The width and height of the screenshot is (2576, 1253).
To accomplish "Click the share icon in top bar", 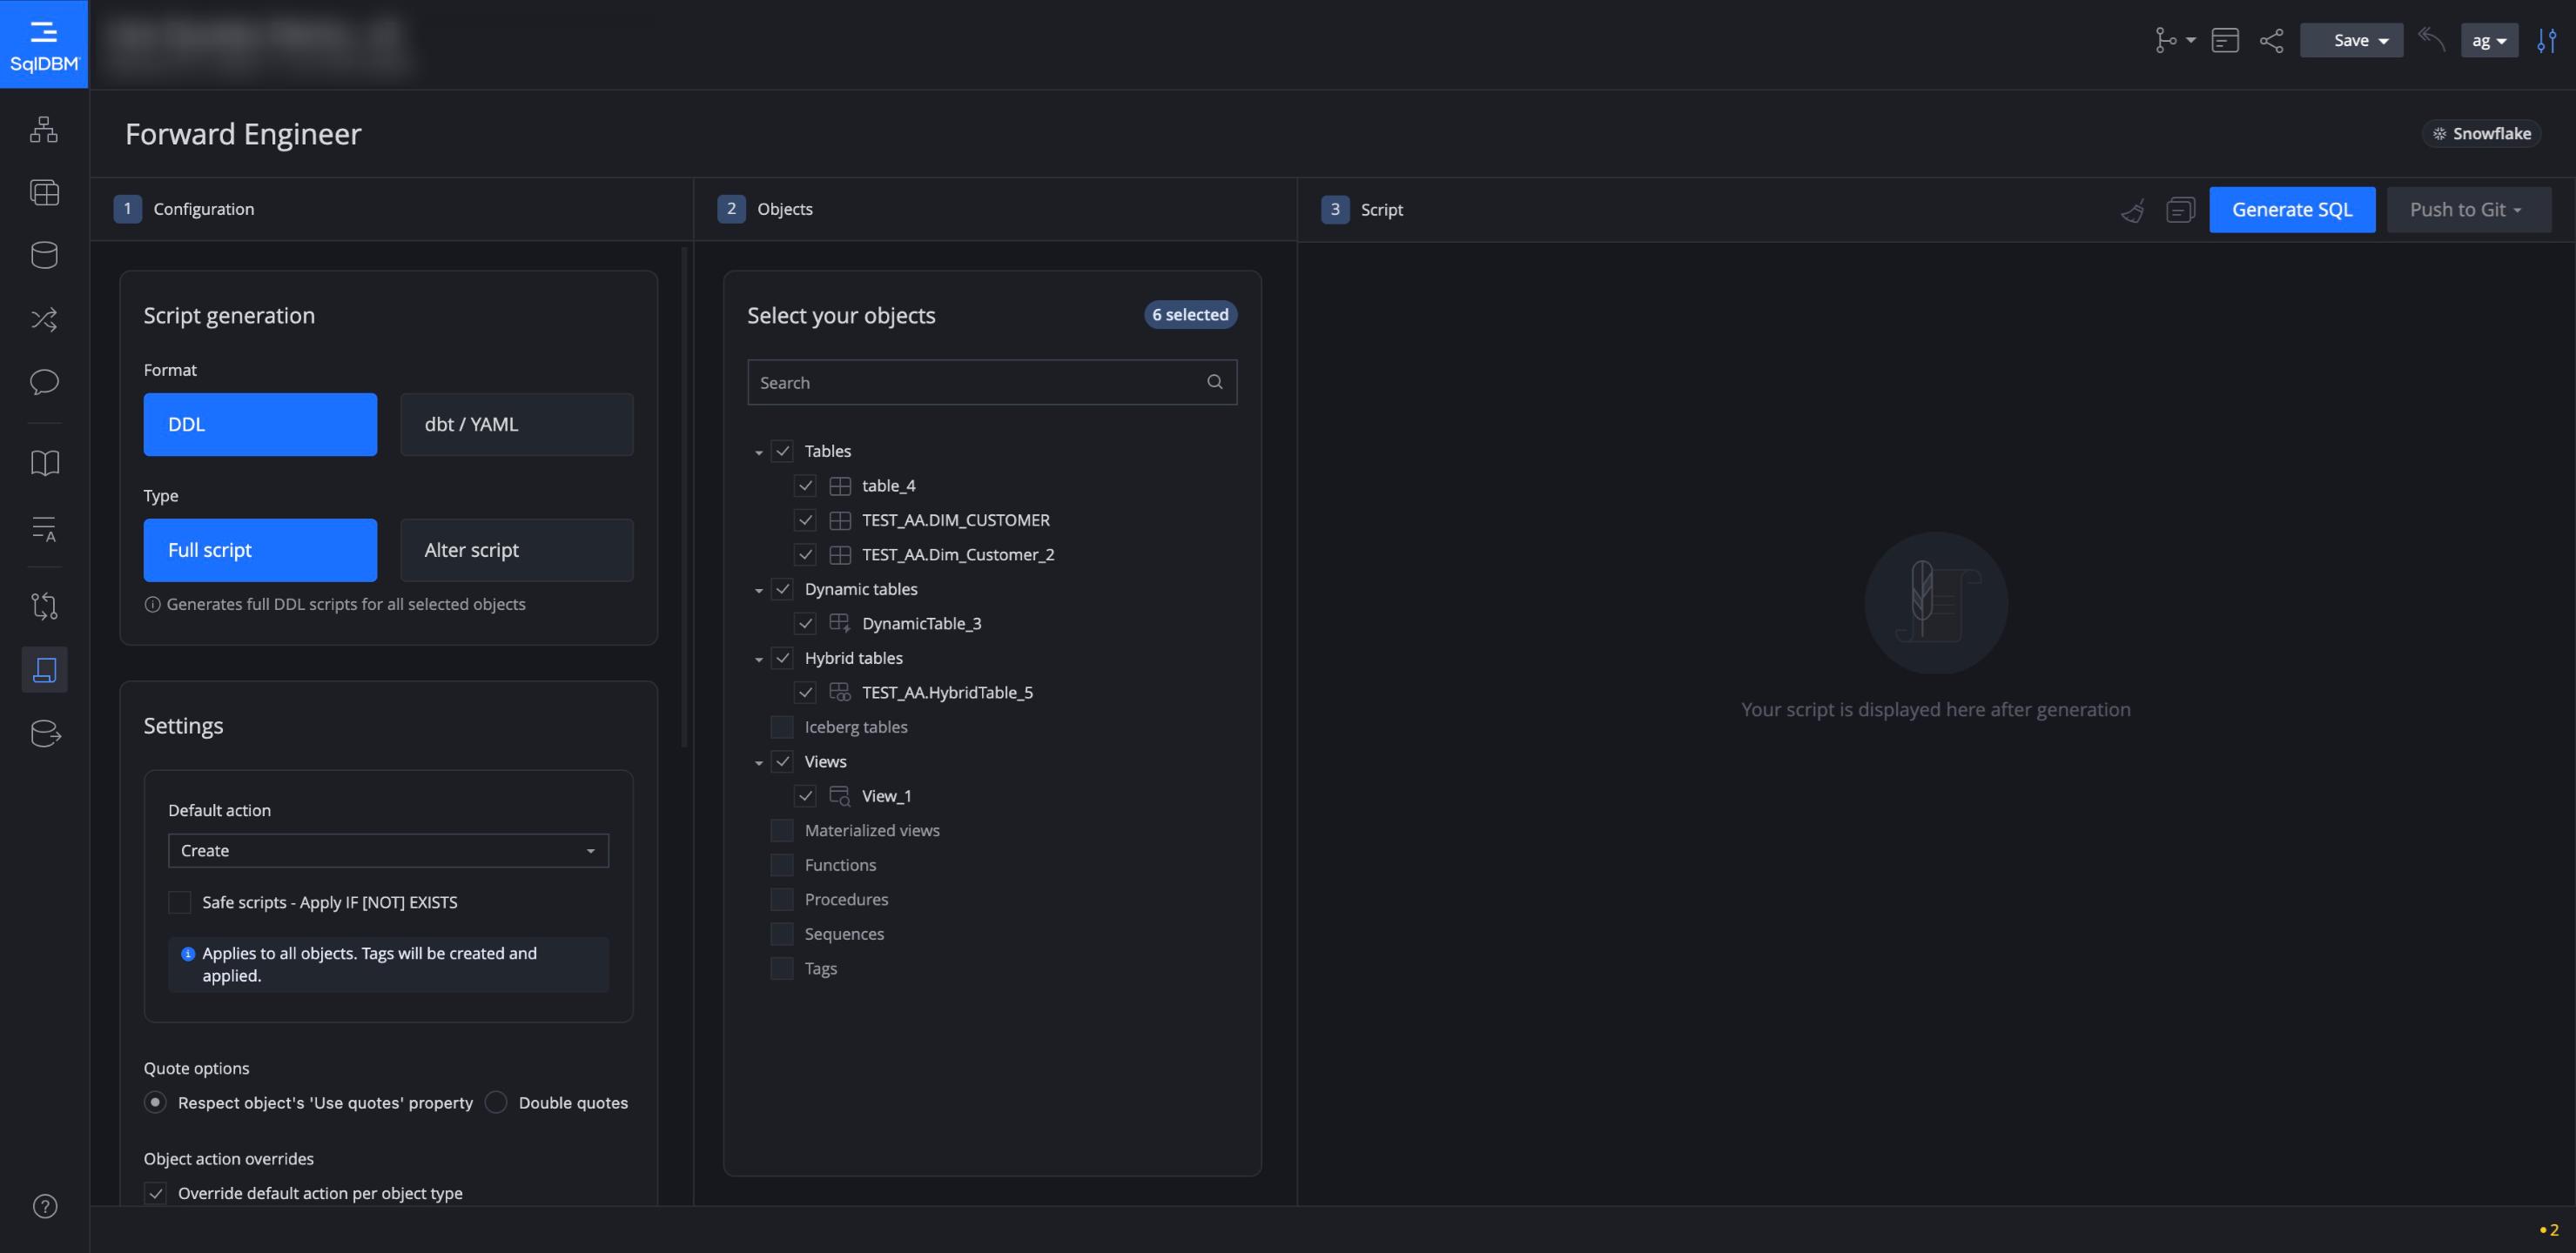I will tap(2271, 40).
